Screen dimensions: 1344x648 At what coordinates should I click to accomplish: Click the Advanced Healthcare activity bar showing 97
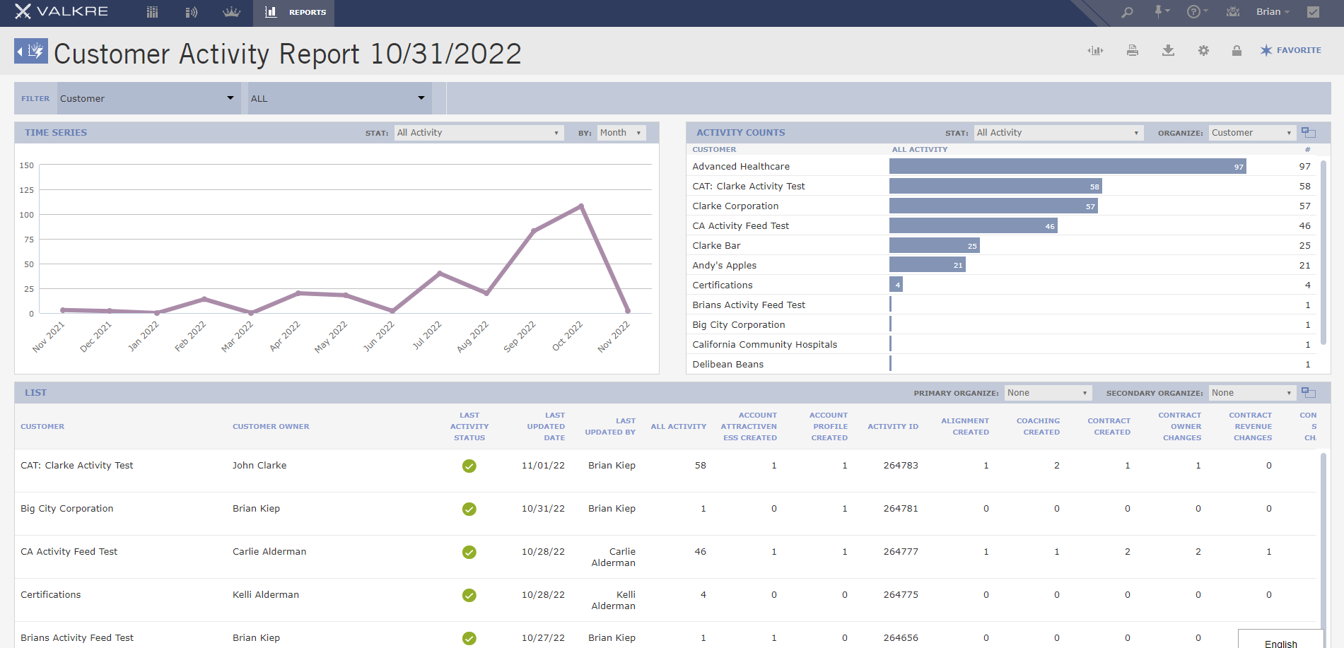click(x=1068, y=166)
